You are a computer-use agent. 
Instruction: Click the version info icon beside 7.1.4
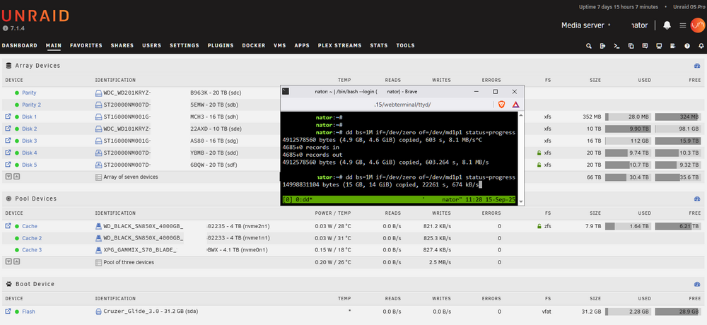tap(5, 28)
